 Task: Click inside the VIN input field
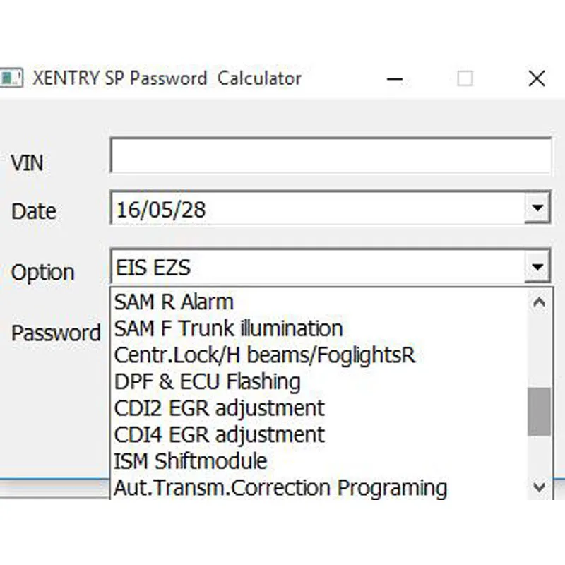click(331, 155)
